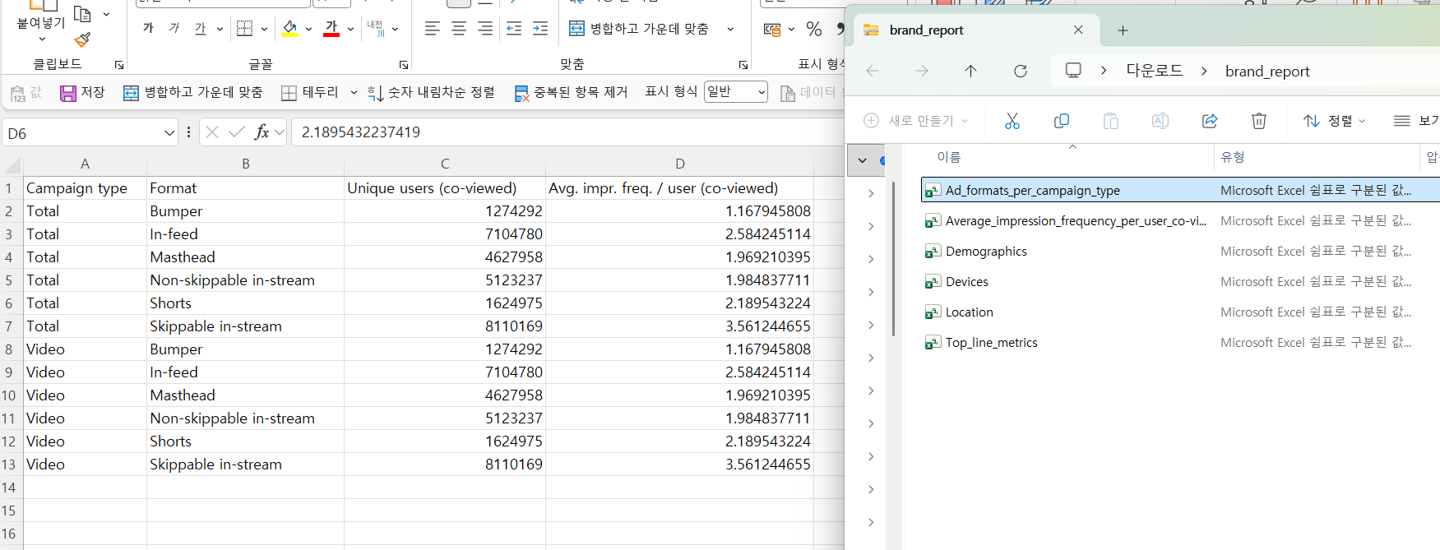Open the font (글꼴) dialog launcher
Image resolution: width=1440 pixels, height=550 pixels.
click(x=404, y=64)
